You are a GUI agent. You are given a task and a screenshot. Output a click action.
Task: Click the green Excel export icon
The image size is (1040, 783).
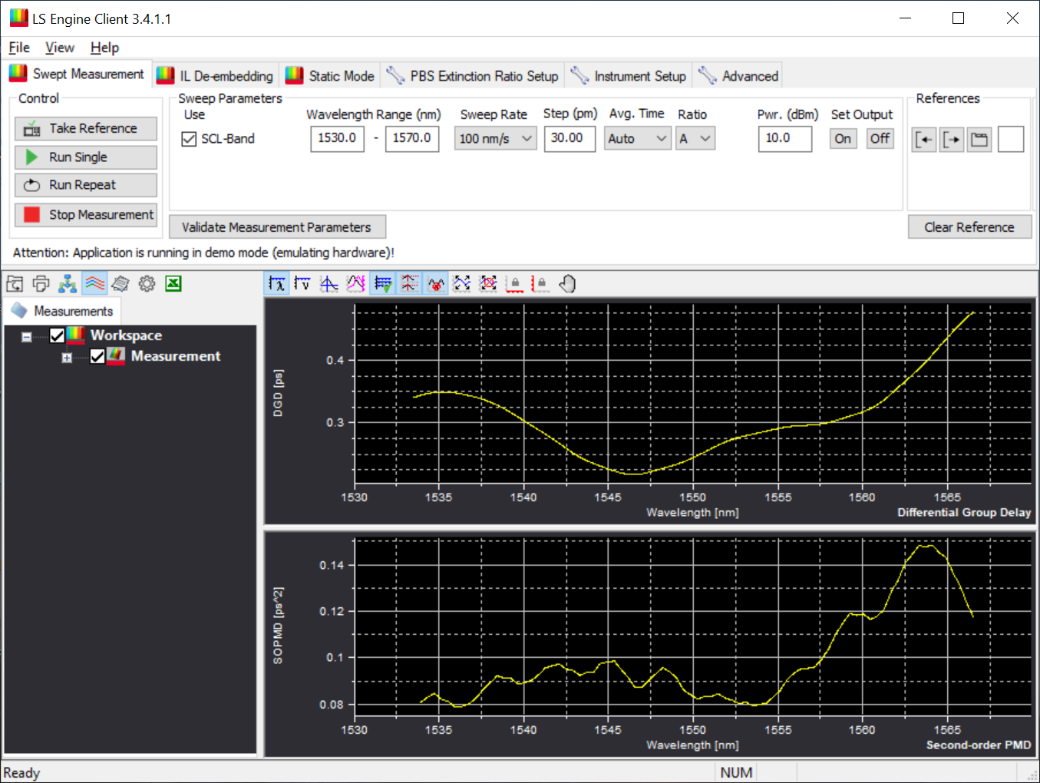pyautogui.click(x=173, y=284)
